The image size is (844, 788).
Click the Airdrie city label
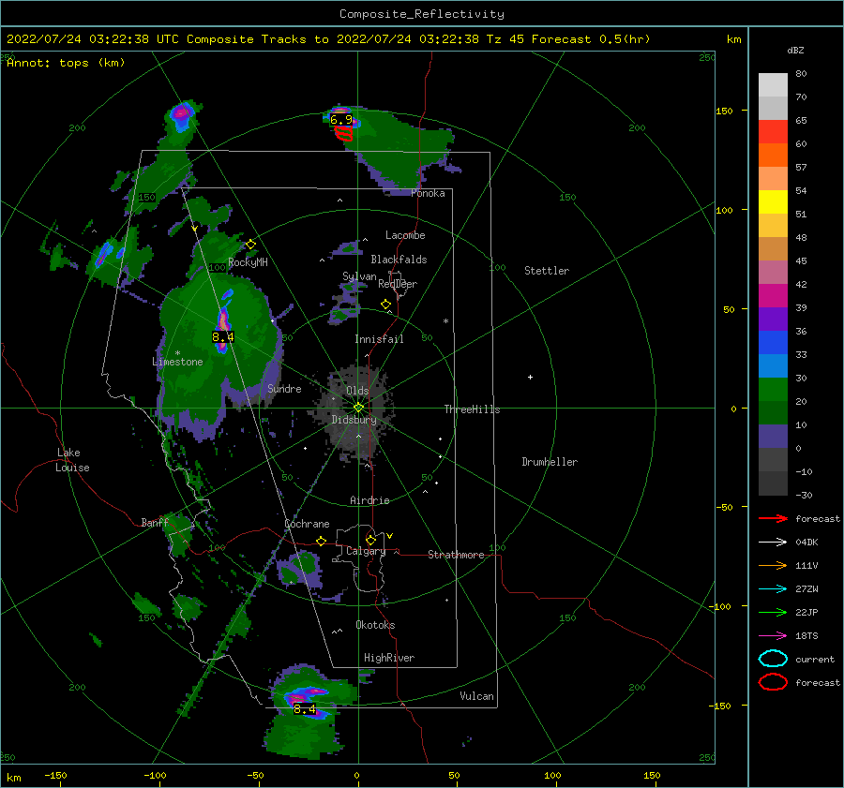[x=369, y=500]
